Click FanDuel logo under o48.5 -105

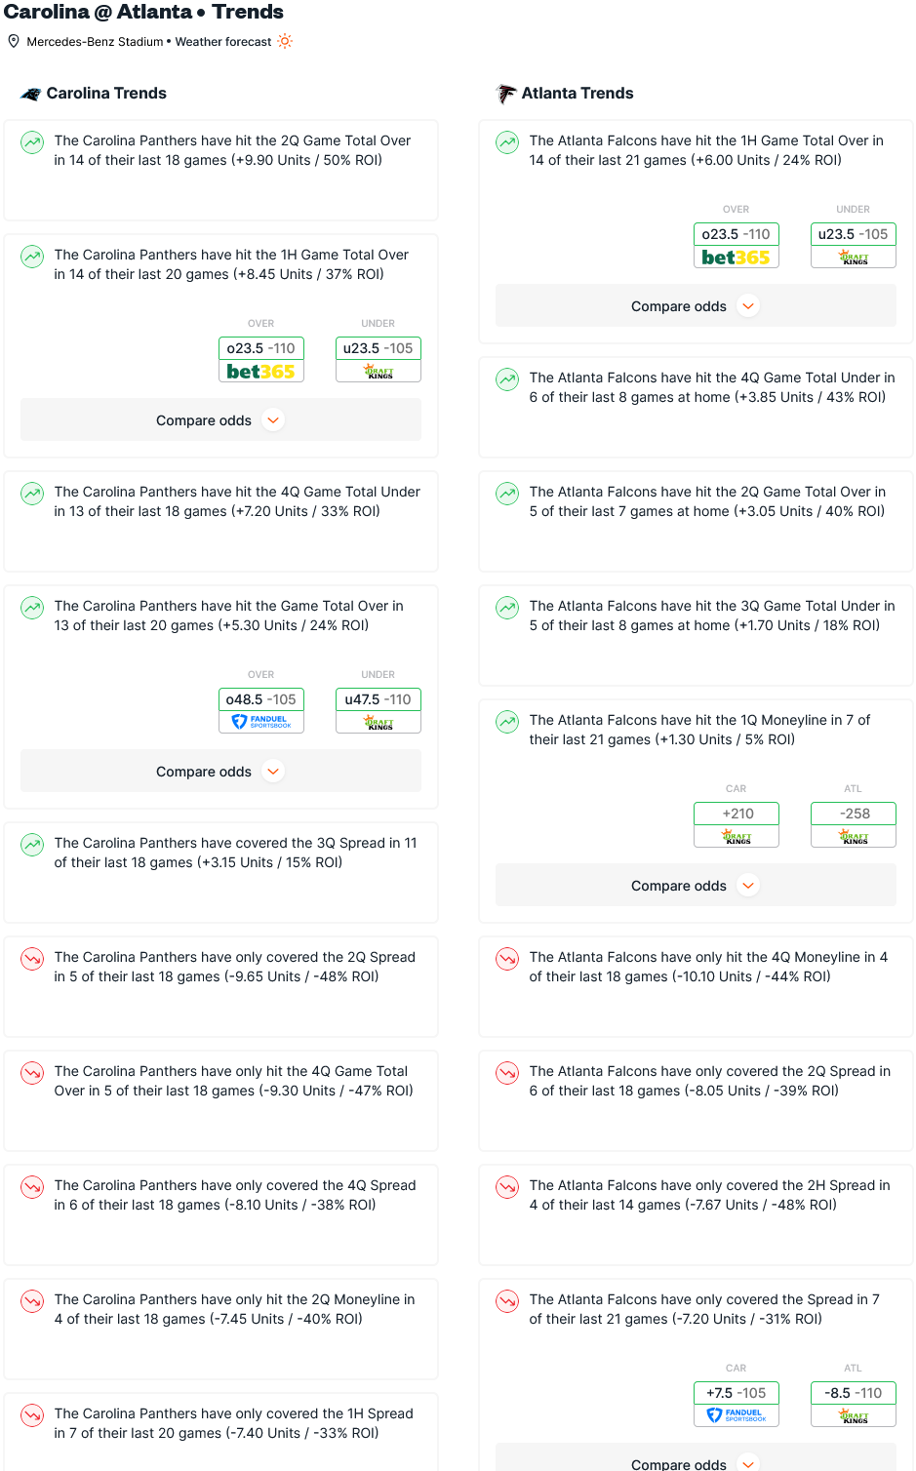click(261, 723)
